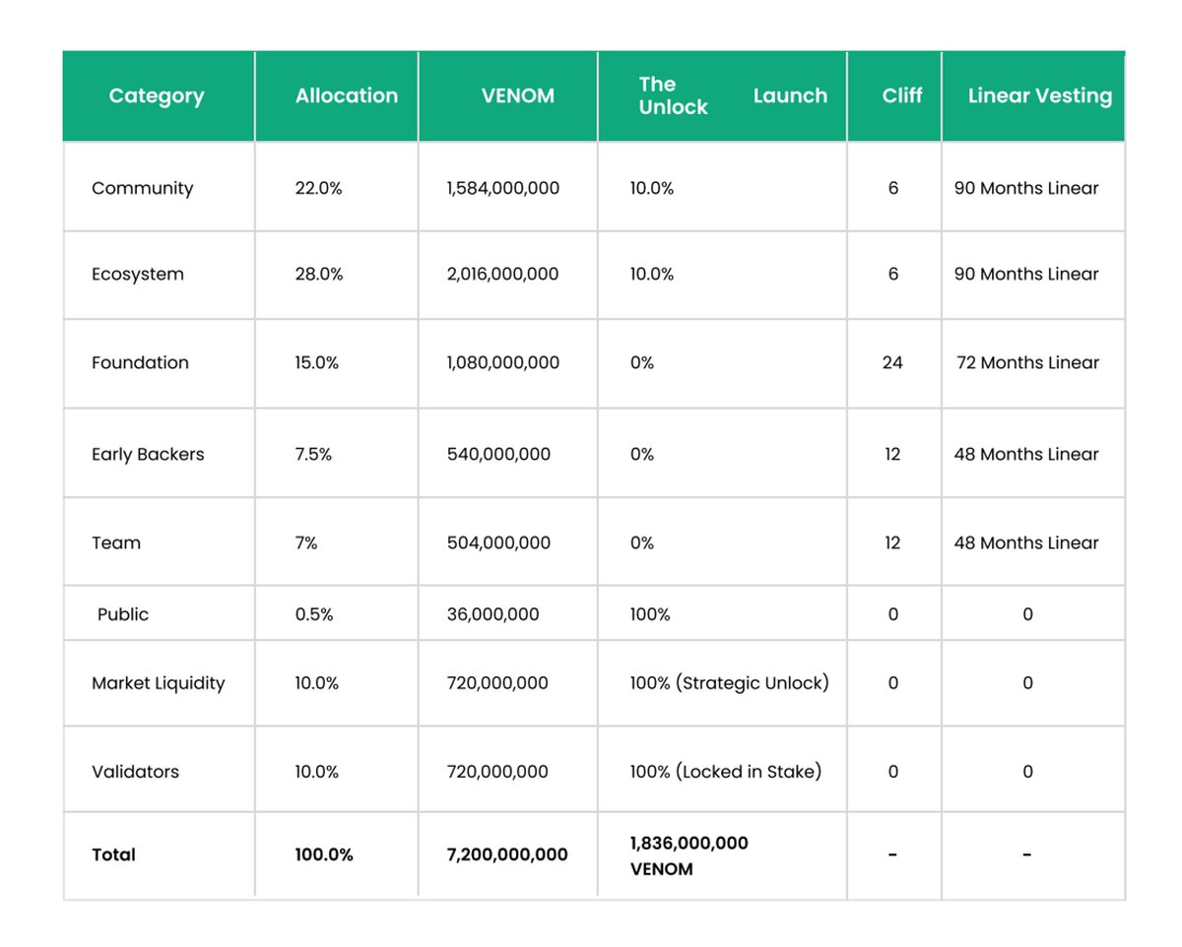Select the Market Liquidity row label
This screenshot has height=947, width=1182.
point(159,682)
